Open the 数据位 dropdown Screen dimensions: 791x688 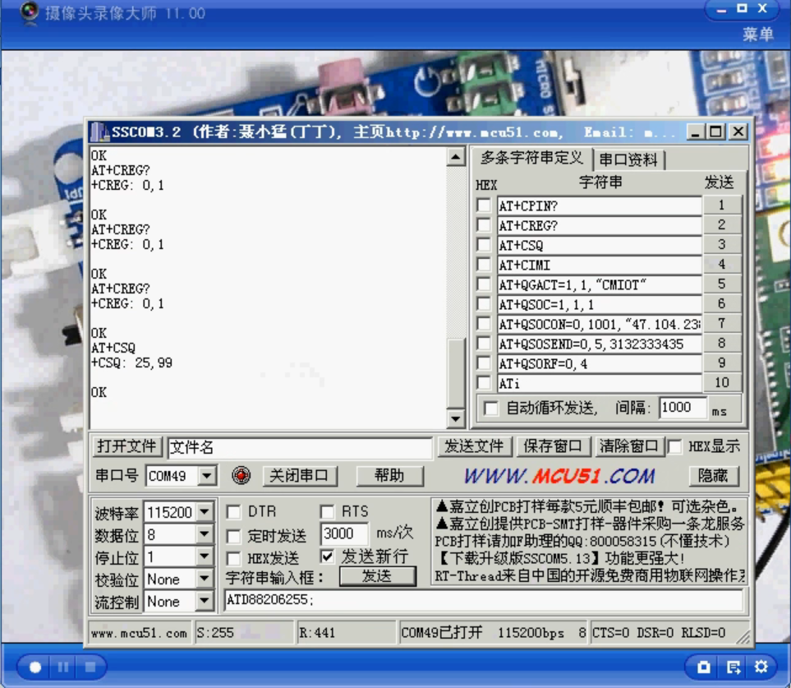(x=205, y=534)
